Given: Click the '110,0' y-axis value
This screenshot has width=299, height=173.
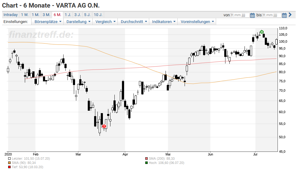Looking at the screenshot, I should click(x=283, y=28).
